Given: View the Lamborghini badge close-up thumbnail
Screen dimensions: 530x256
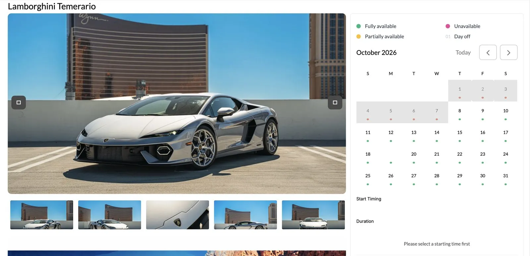Looking at the screenshot, I should tap(178, 215).
